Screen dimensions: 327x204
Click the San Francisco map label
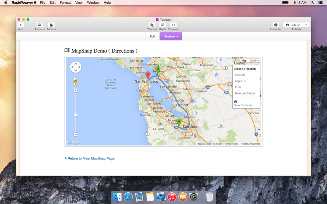point(146,81)
